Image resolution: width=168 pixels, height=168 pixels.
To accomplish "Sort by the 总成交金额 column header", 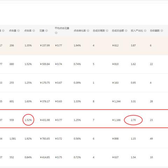I will click(118, 30).
